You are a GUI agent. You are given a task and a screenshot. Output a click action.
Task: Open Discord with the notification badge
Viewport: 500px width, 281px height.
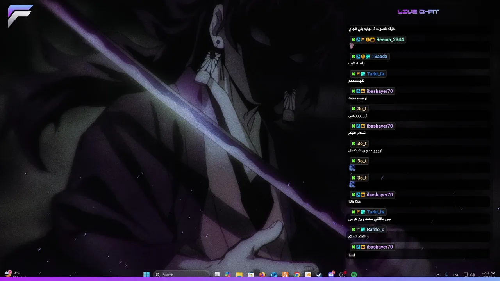pyautogui.click(x=331, y=274)
